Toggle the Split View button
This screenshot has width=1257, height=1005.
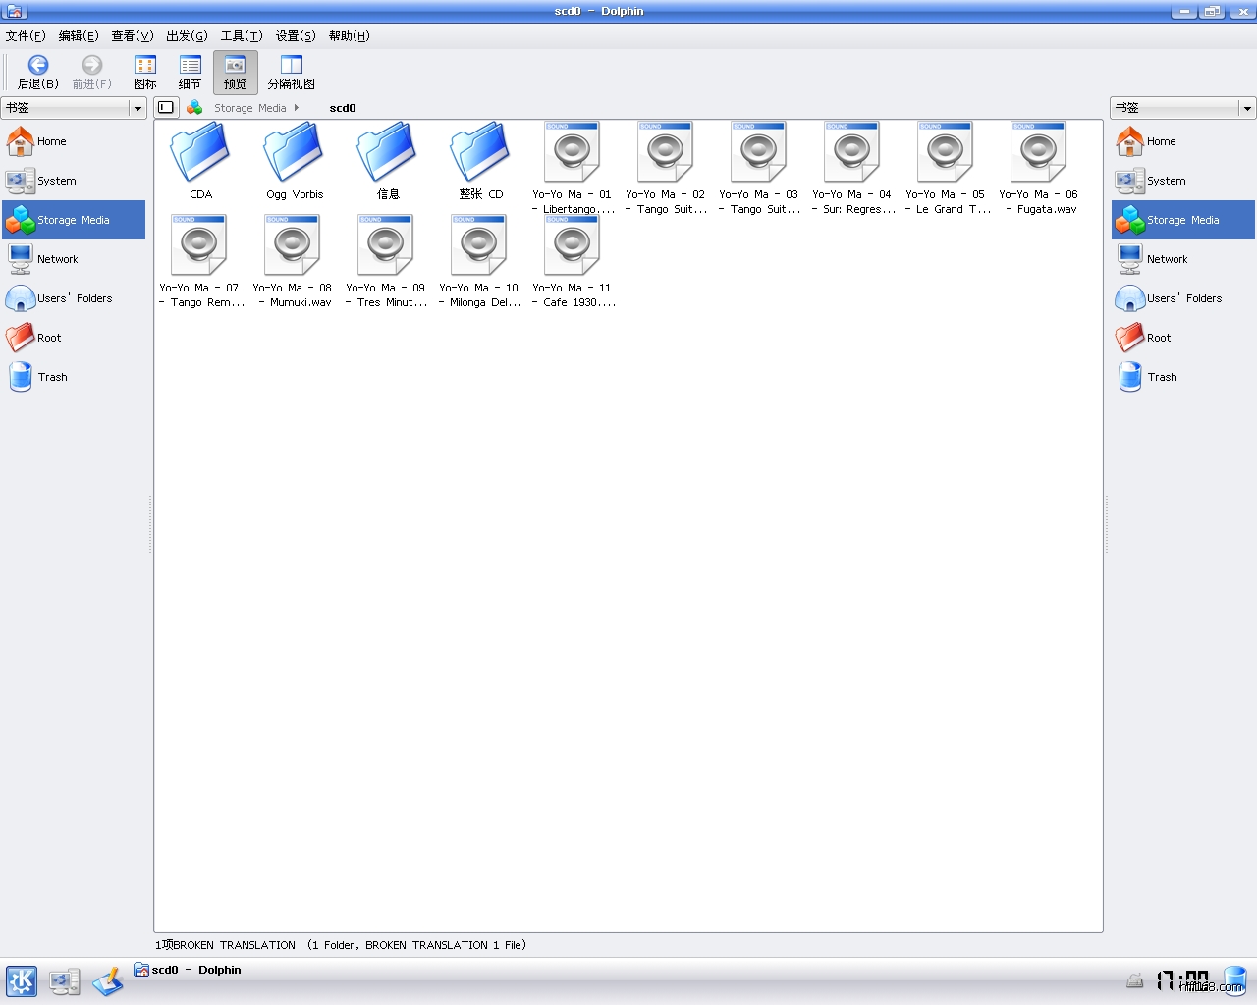(x=291, y=73)
